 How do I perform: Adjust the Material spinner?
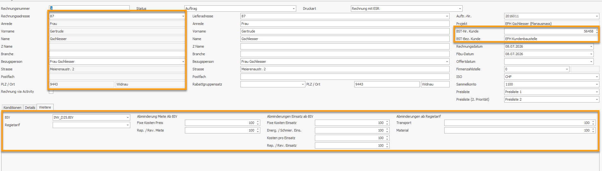click(x=593, y=130)
